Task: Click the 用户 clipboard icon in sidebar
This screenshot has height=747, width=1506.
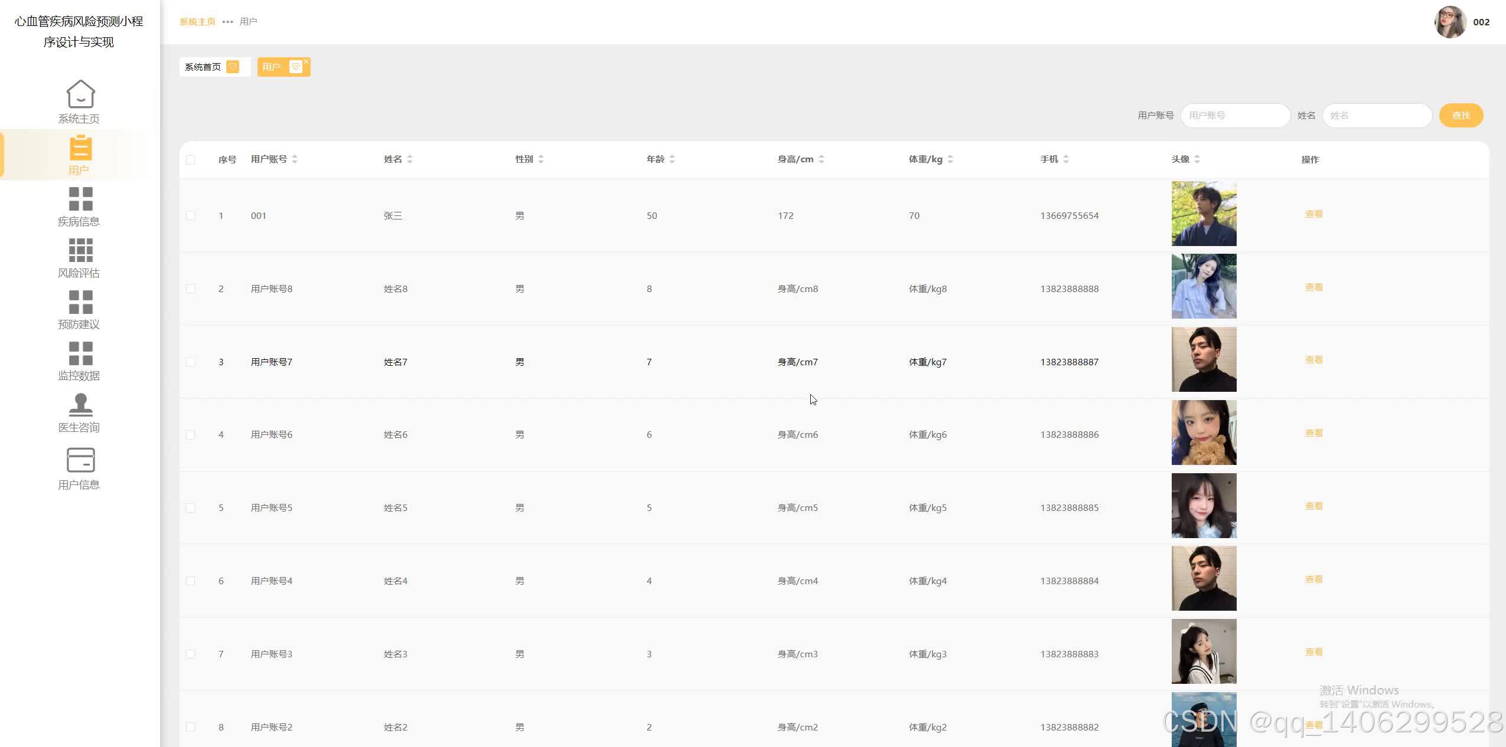Action: point(80,148)
